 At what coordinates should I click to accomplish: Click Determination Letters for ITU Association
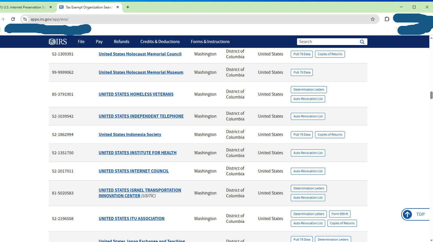click(309, 214)
